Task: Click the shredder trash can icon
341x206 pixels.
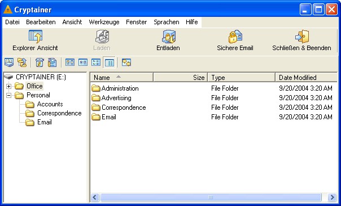Action: coord(39,62)
